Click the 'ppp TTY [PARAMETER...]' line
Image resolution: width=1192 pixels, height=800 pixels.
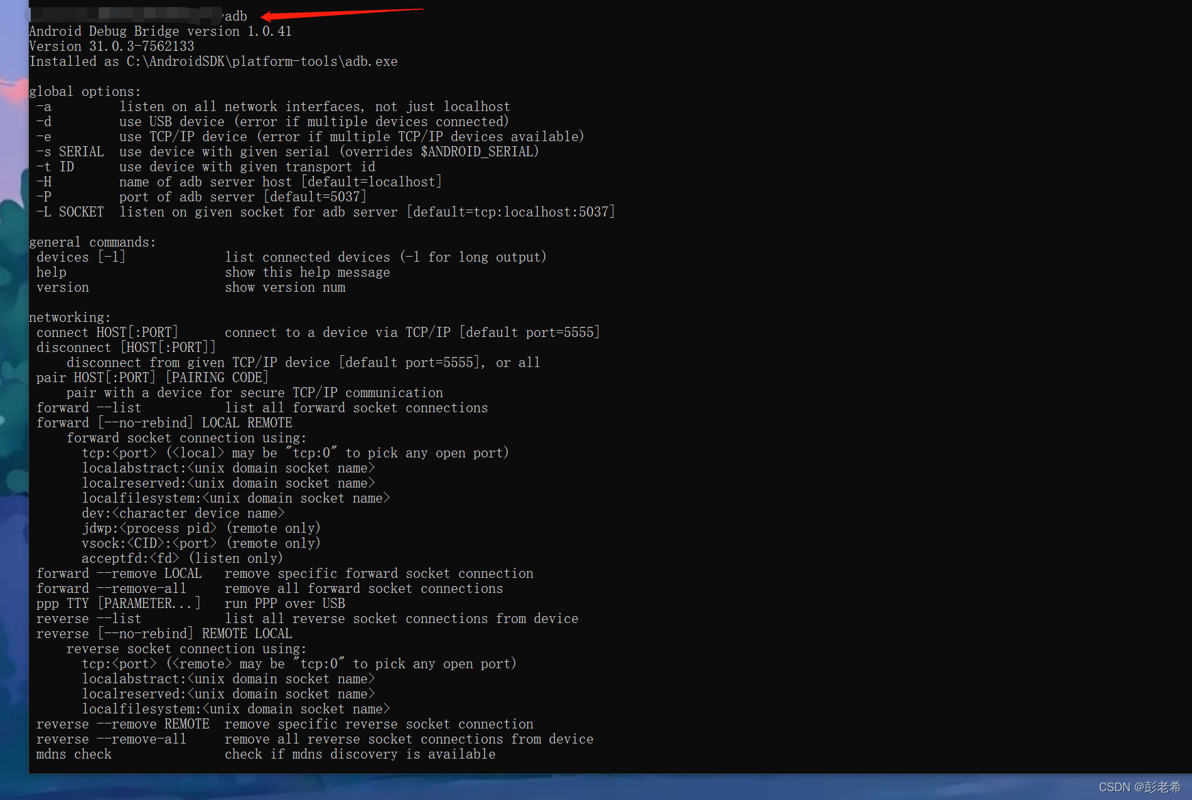191,604
